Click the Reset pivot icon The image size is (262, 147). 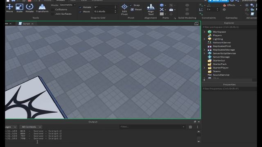(x=132, y=9)
